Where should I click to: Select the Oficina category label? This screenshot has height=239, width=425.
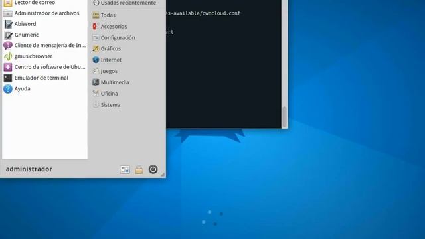[109, 94]
